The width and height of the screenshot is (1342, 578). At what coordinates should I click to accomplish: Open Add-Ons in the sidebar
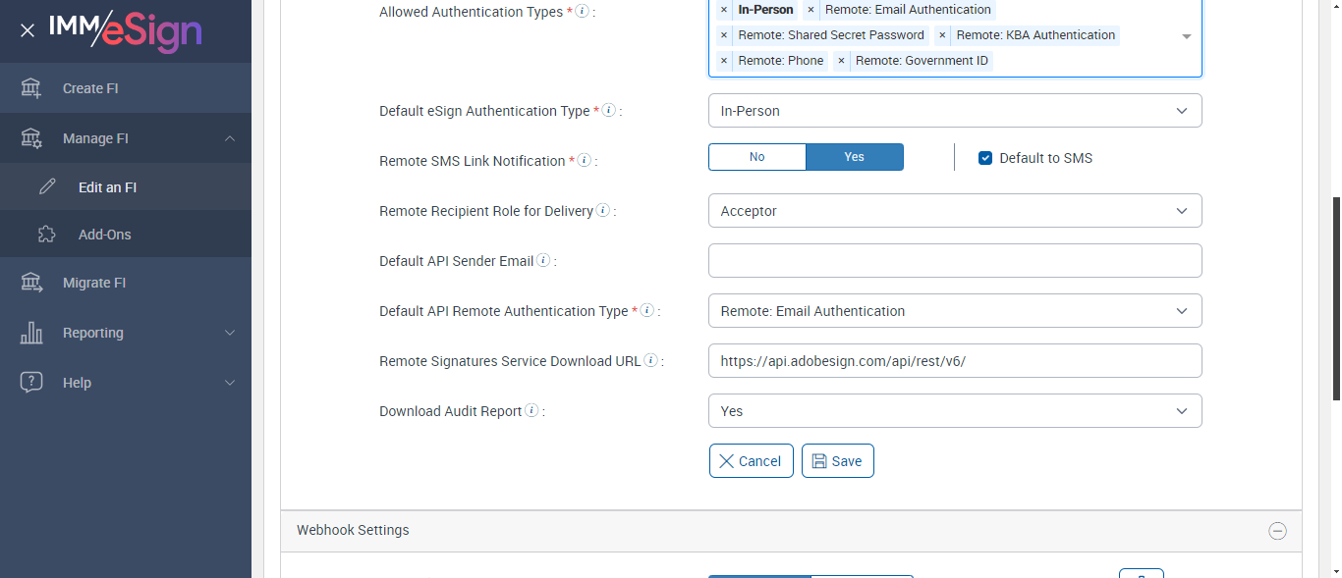[x=104, y=235]
